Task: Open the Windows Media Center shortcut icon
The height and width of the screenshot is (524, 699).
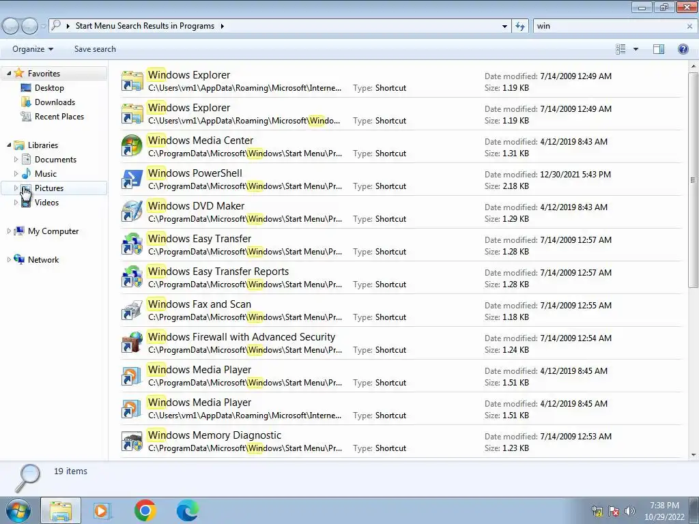Action: click(132, 146)
